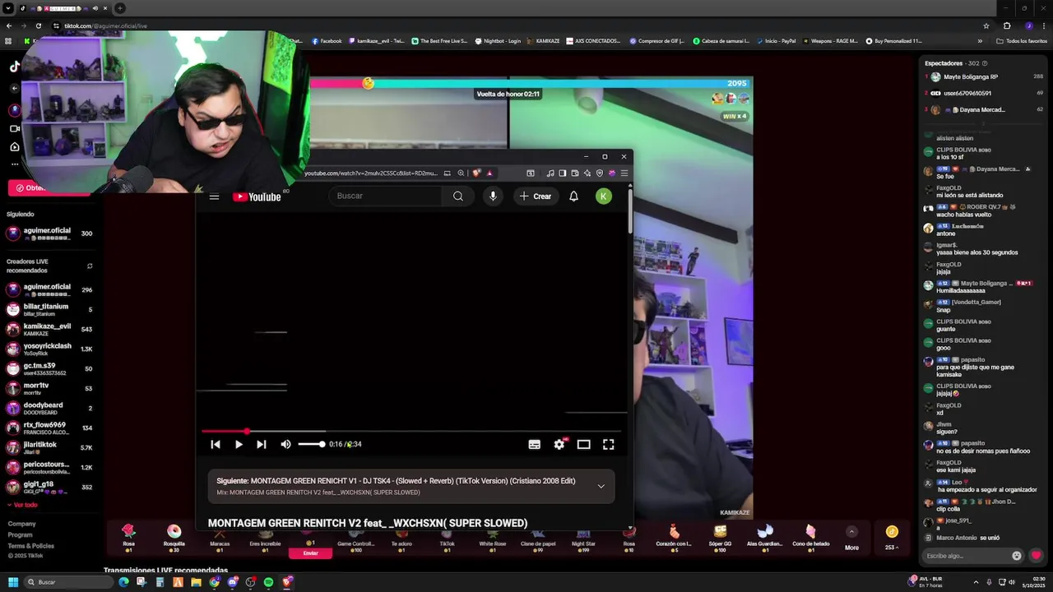Expand Ver todo in creators list
1053x592 pixels.
pyautogui.click(x=22, y=505)
